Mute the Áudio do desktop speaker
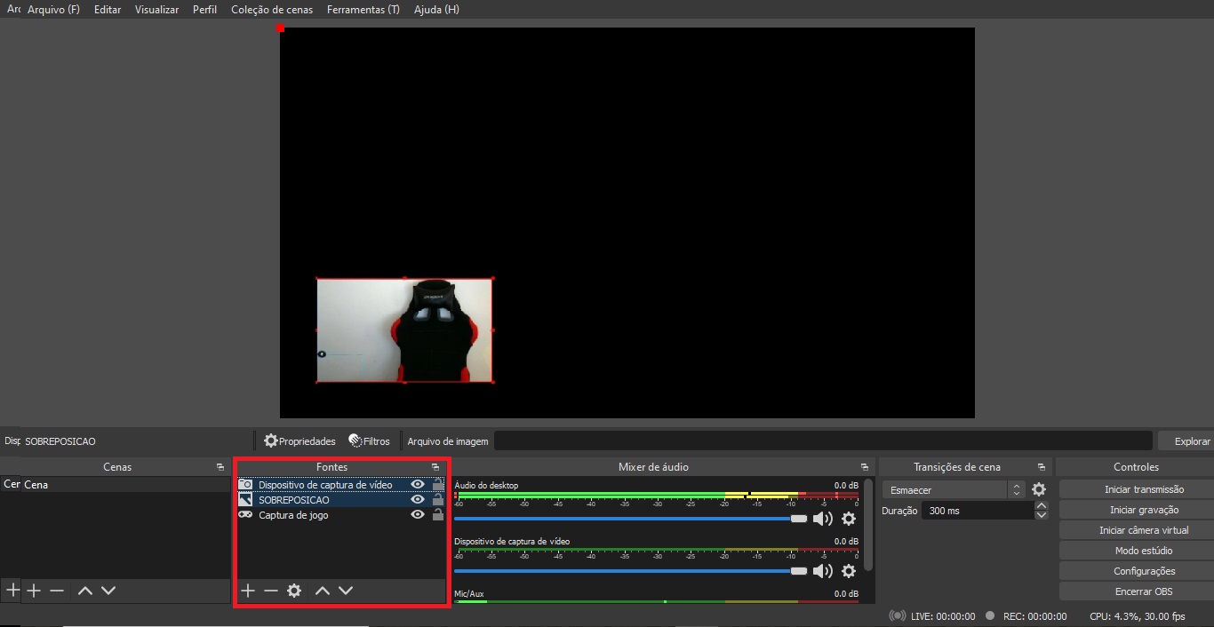This screenshot has height=627, width=1214. pyautogui.click(x=822, y=519)
